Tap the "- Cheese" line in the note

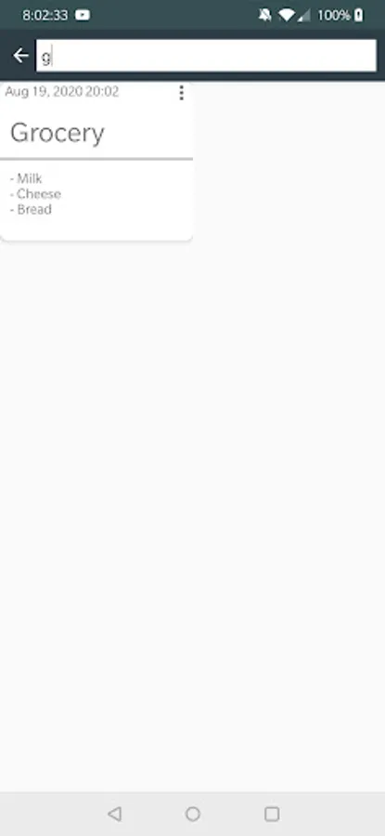tap(35, 193)
